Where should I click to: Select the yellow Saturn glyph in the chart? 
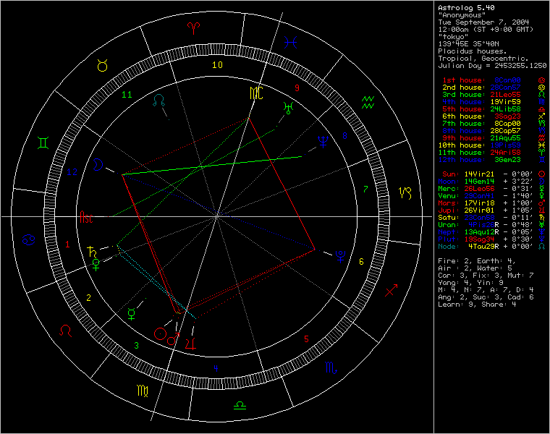92,252
